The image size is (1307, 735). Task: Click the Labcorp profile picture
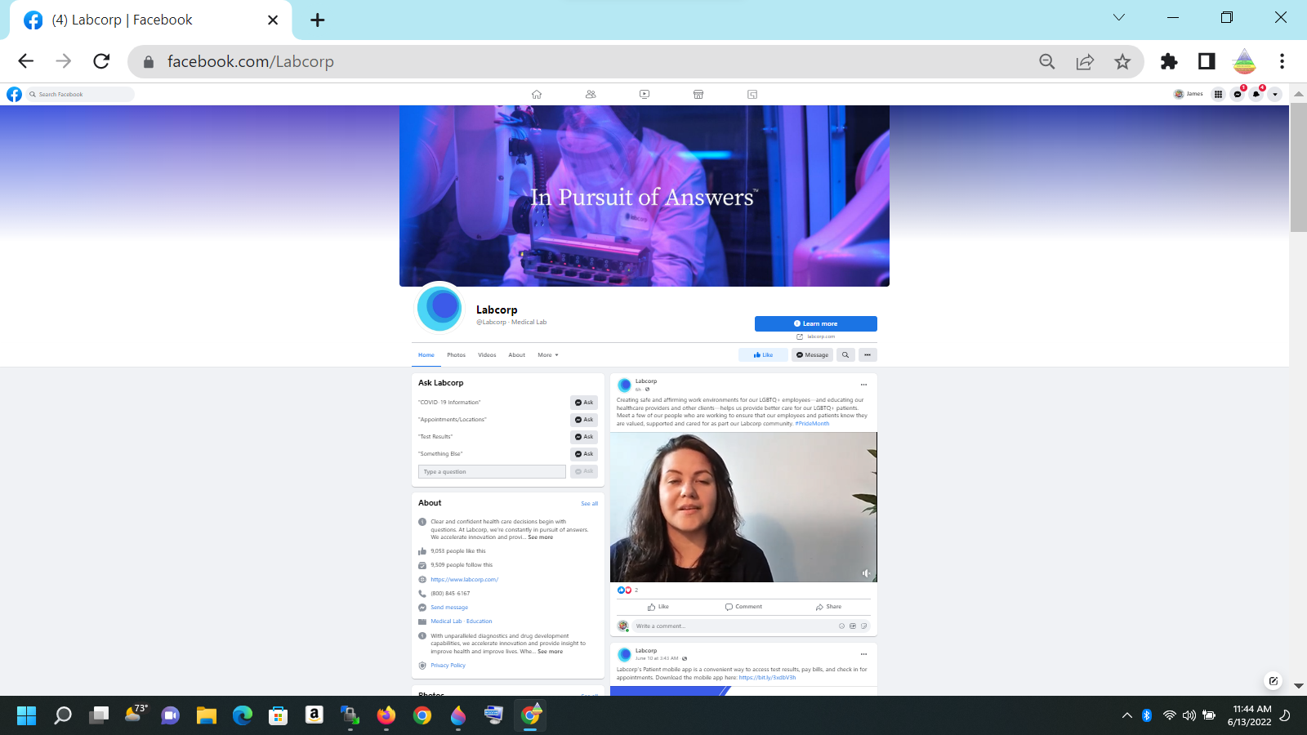(x=440, y=307)
